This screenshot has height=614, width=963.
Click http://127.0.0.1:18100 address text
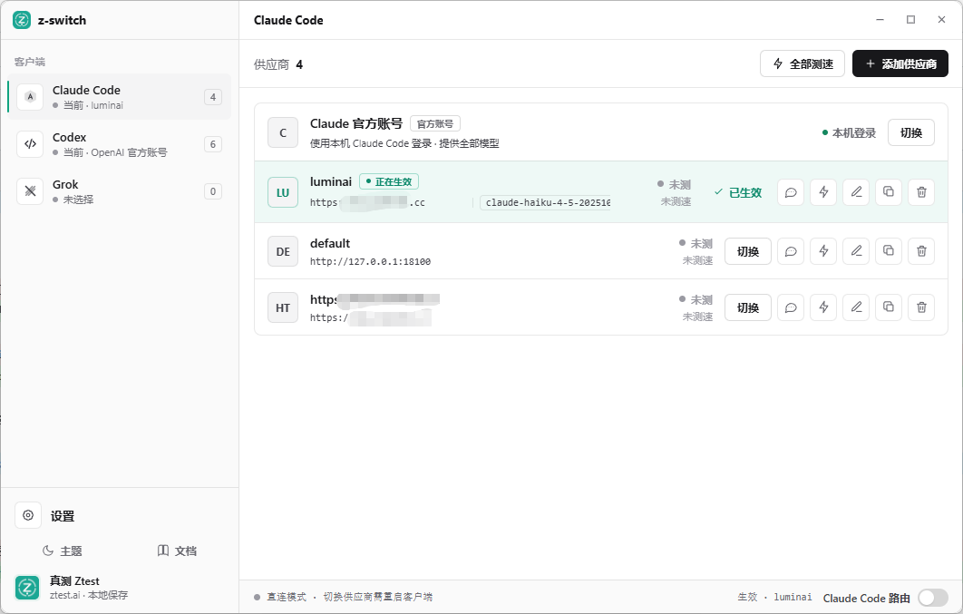point(370,261)
